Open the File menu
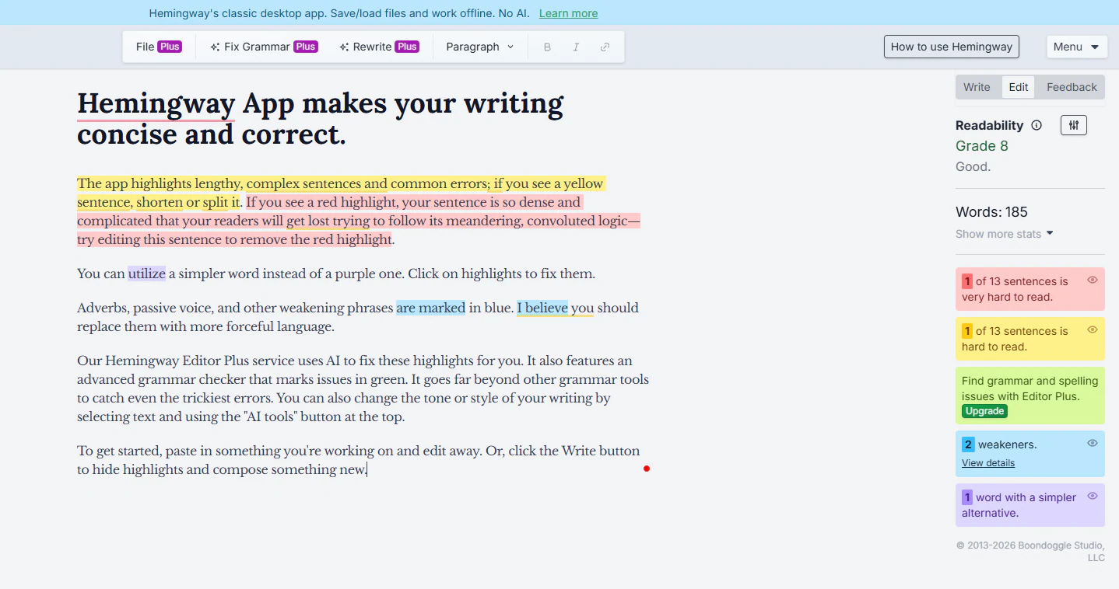This screenshot has height=589, width=1119. click(159, 47)
